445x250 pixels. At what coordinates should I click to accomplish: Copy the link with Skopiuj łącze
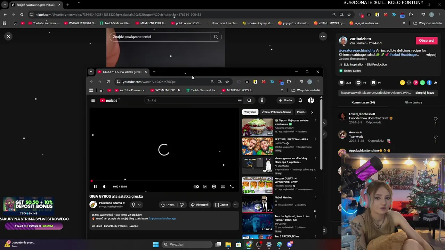pyautogui.click(x=425, y=93)
